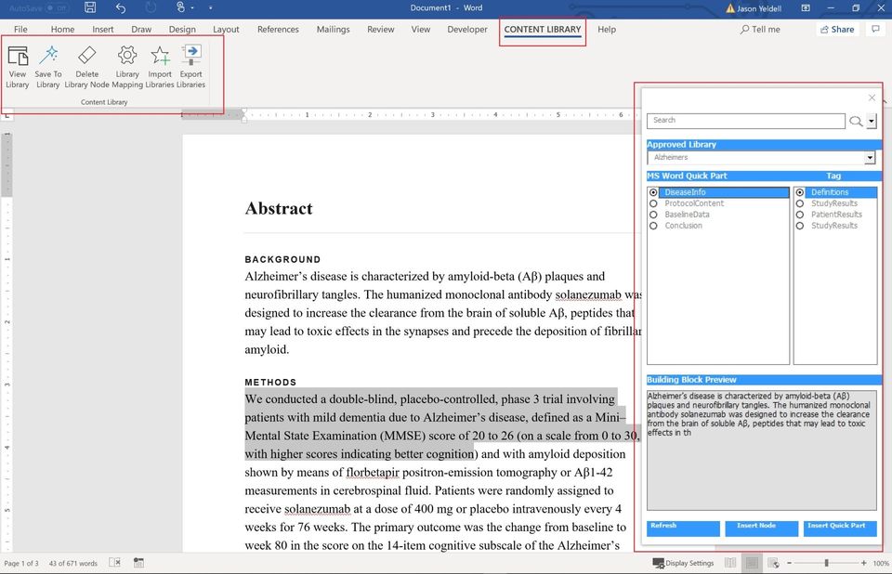The image size is (892, 574).
Task: Open the References ribbon tab
Action: pyautogui.click(x=278, y=29)
